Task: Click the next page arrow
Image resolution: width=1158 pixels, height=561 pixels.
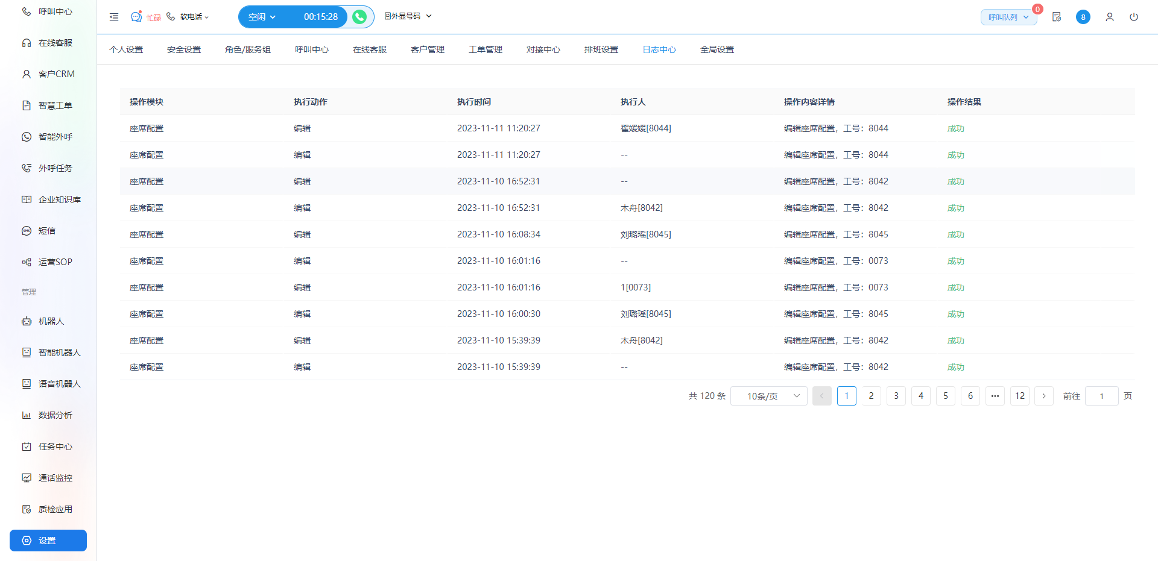Action: [1044, 396]
